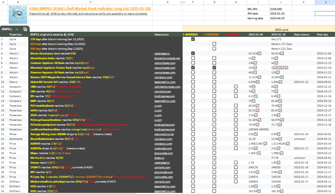Expand hidden column E using header arrows

pyautogui.click(x=184, y=2)
